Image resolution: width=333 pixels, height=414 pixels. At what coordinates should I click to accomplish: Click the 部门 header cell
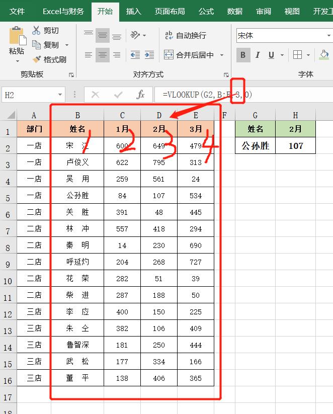tap(34, 129)
